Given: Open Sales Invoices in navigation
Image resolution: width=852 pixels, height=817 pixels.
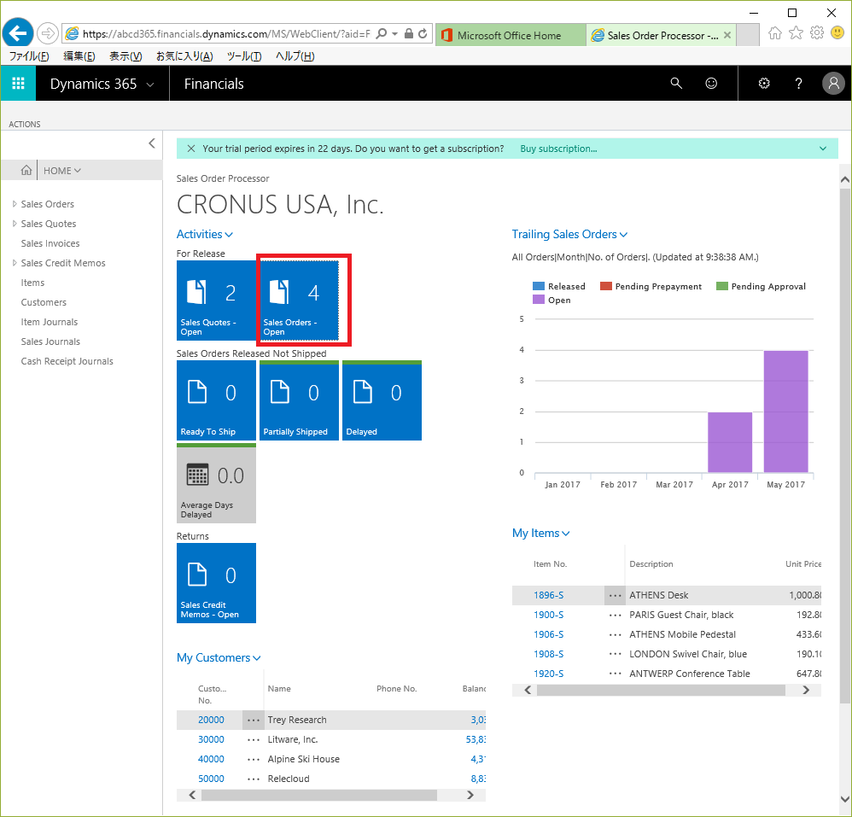Looking at the screenshot, I should (50, 243).
